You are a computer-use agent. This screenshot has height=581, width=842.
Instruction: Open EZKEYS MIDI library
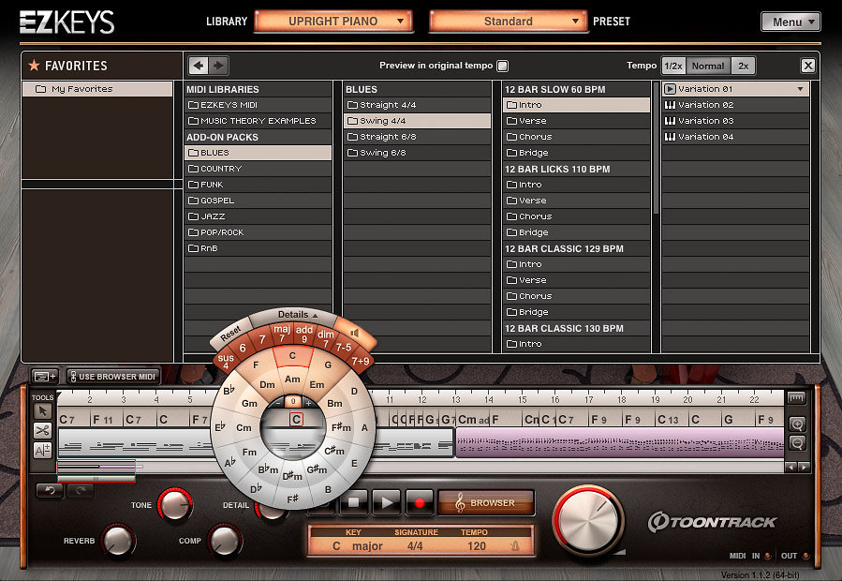(258, 105)
